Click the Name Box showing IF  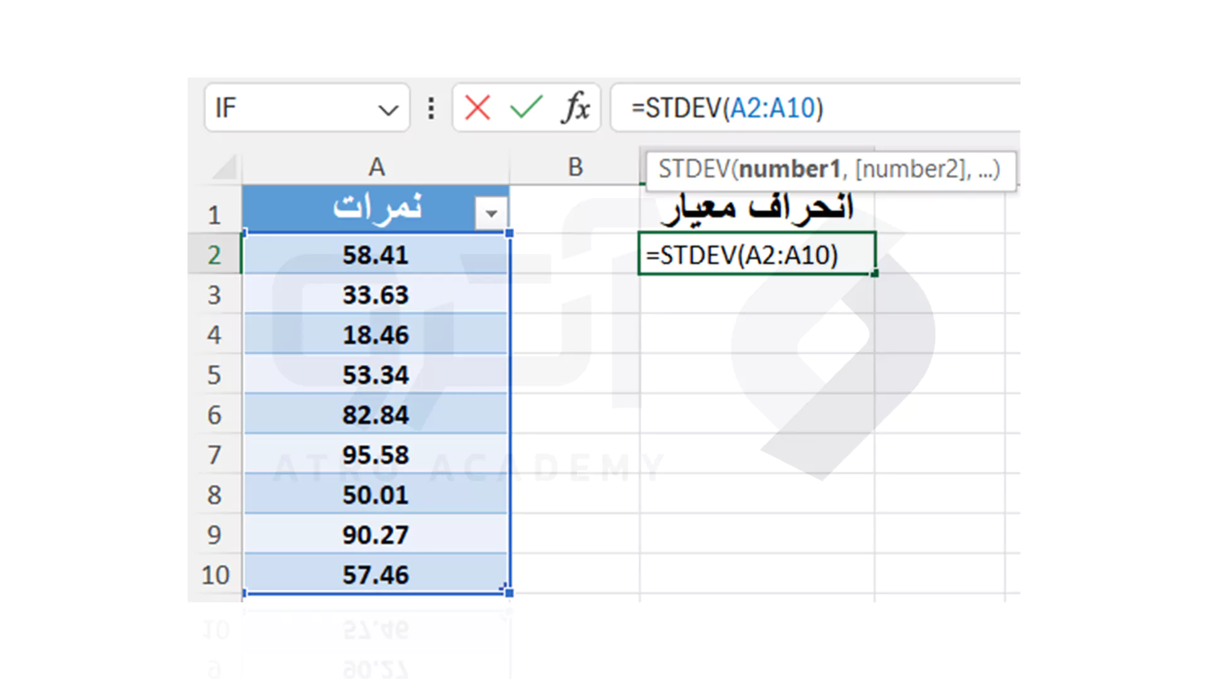pyautogui.click(x=307, y=108)
